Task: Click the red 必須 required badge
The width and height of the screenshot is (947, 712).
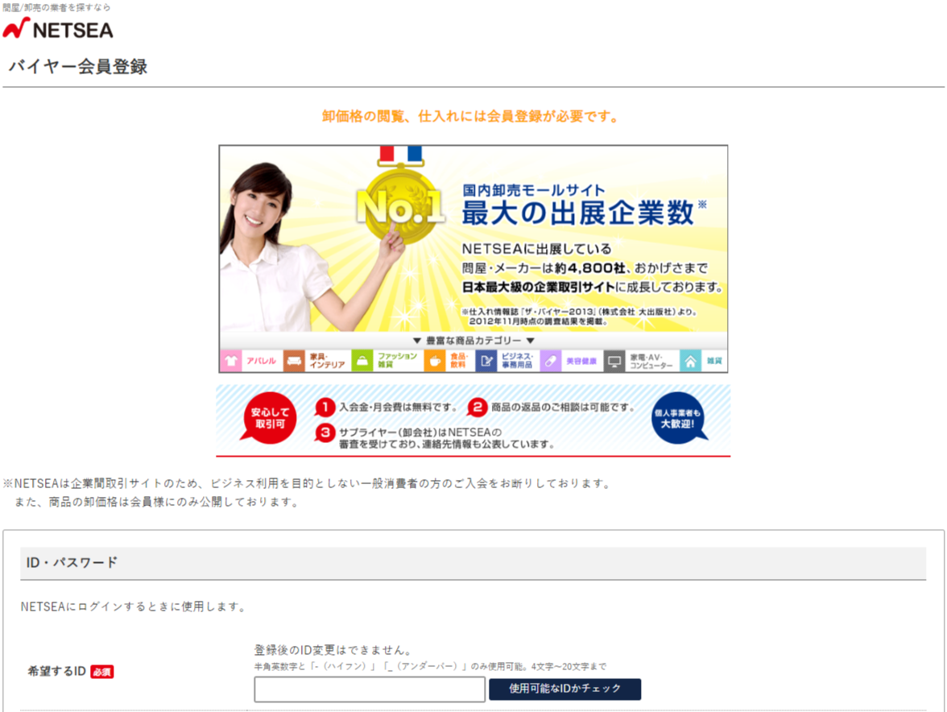Action: (102, 672)
